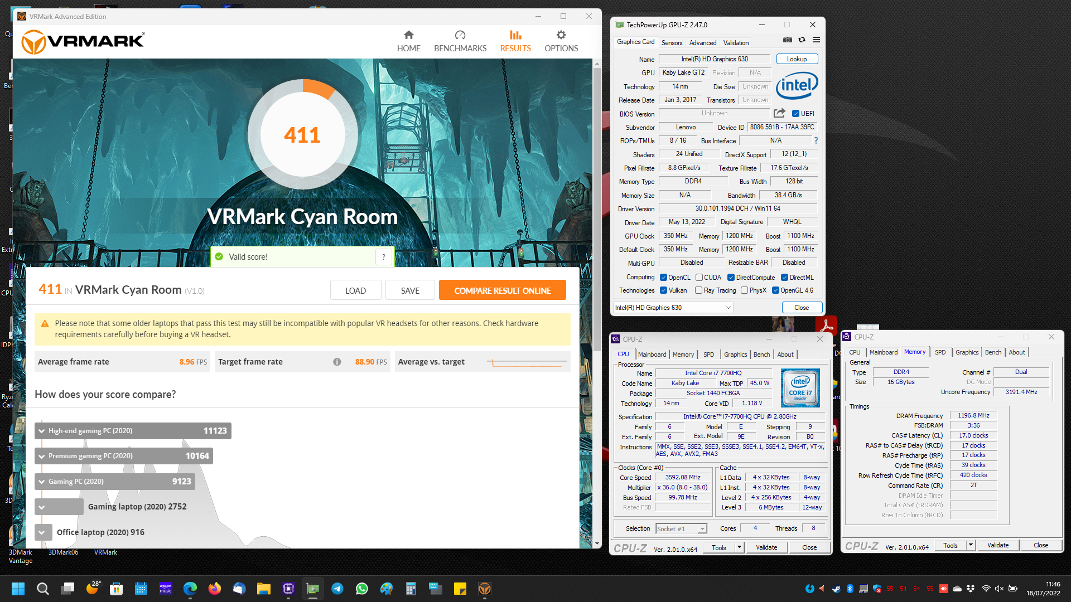The width and height of the screenshot is (1071, 602).
Task: Click SAVE button in VRMark
Action: (x=410, y=290)
